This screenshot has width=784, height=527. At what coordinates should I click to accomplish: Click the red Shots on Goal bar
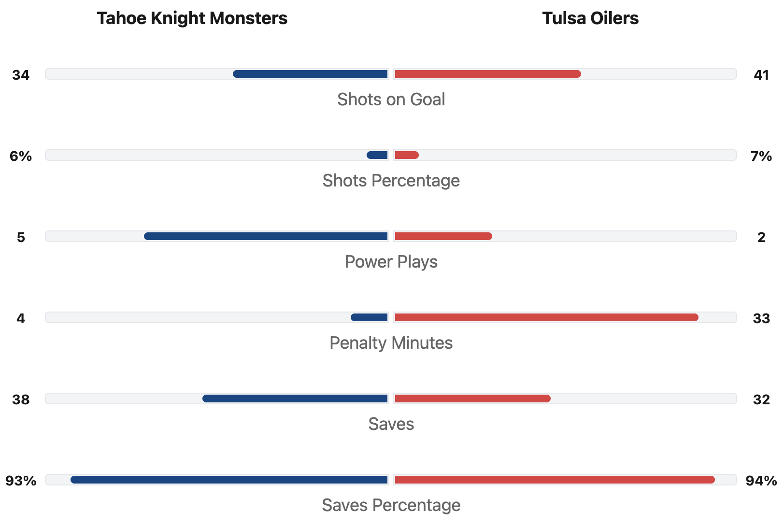pyautogui.click(x=487, y=74)
